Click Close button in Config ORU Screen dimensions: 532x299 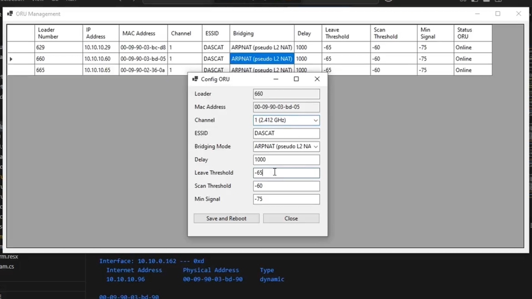click(x=291, y=219)
